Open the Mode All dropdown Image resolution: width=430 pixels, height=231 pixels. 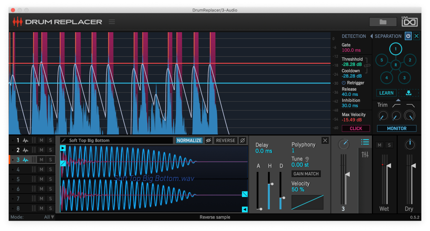(x=49, y=217)
